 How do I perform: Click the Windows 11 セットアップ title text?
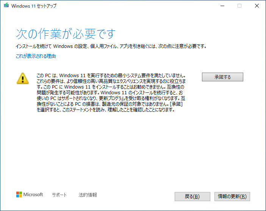pos(34,6)
